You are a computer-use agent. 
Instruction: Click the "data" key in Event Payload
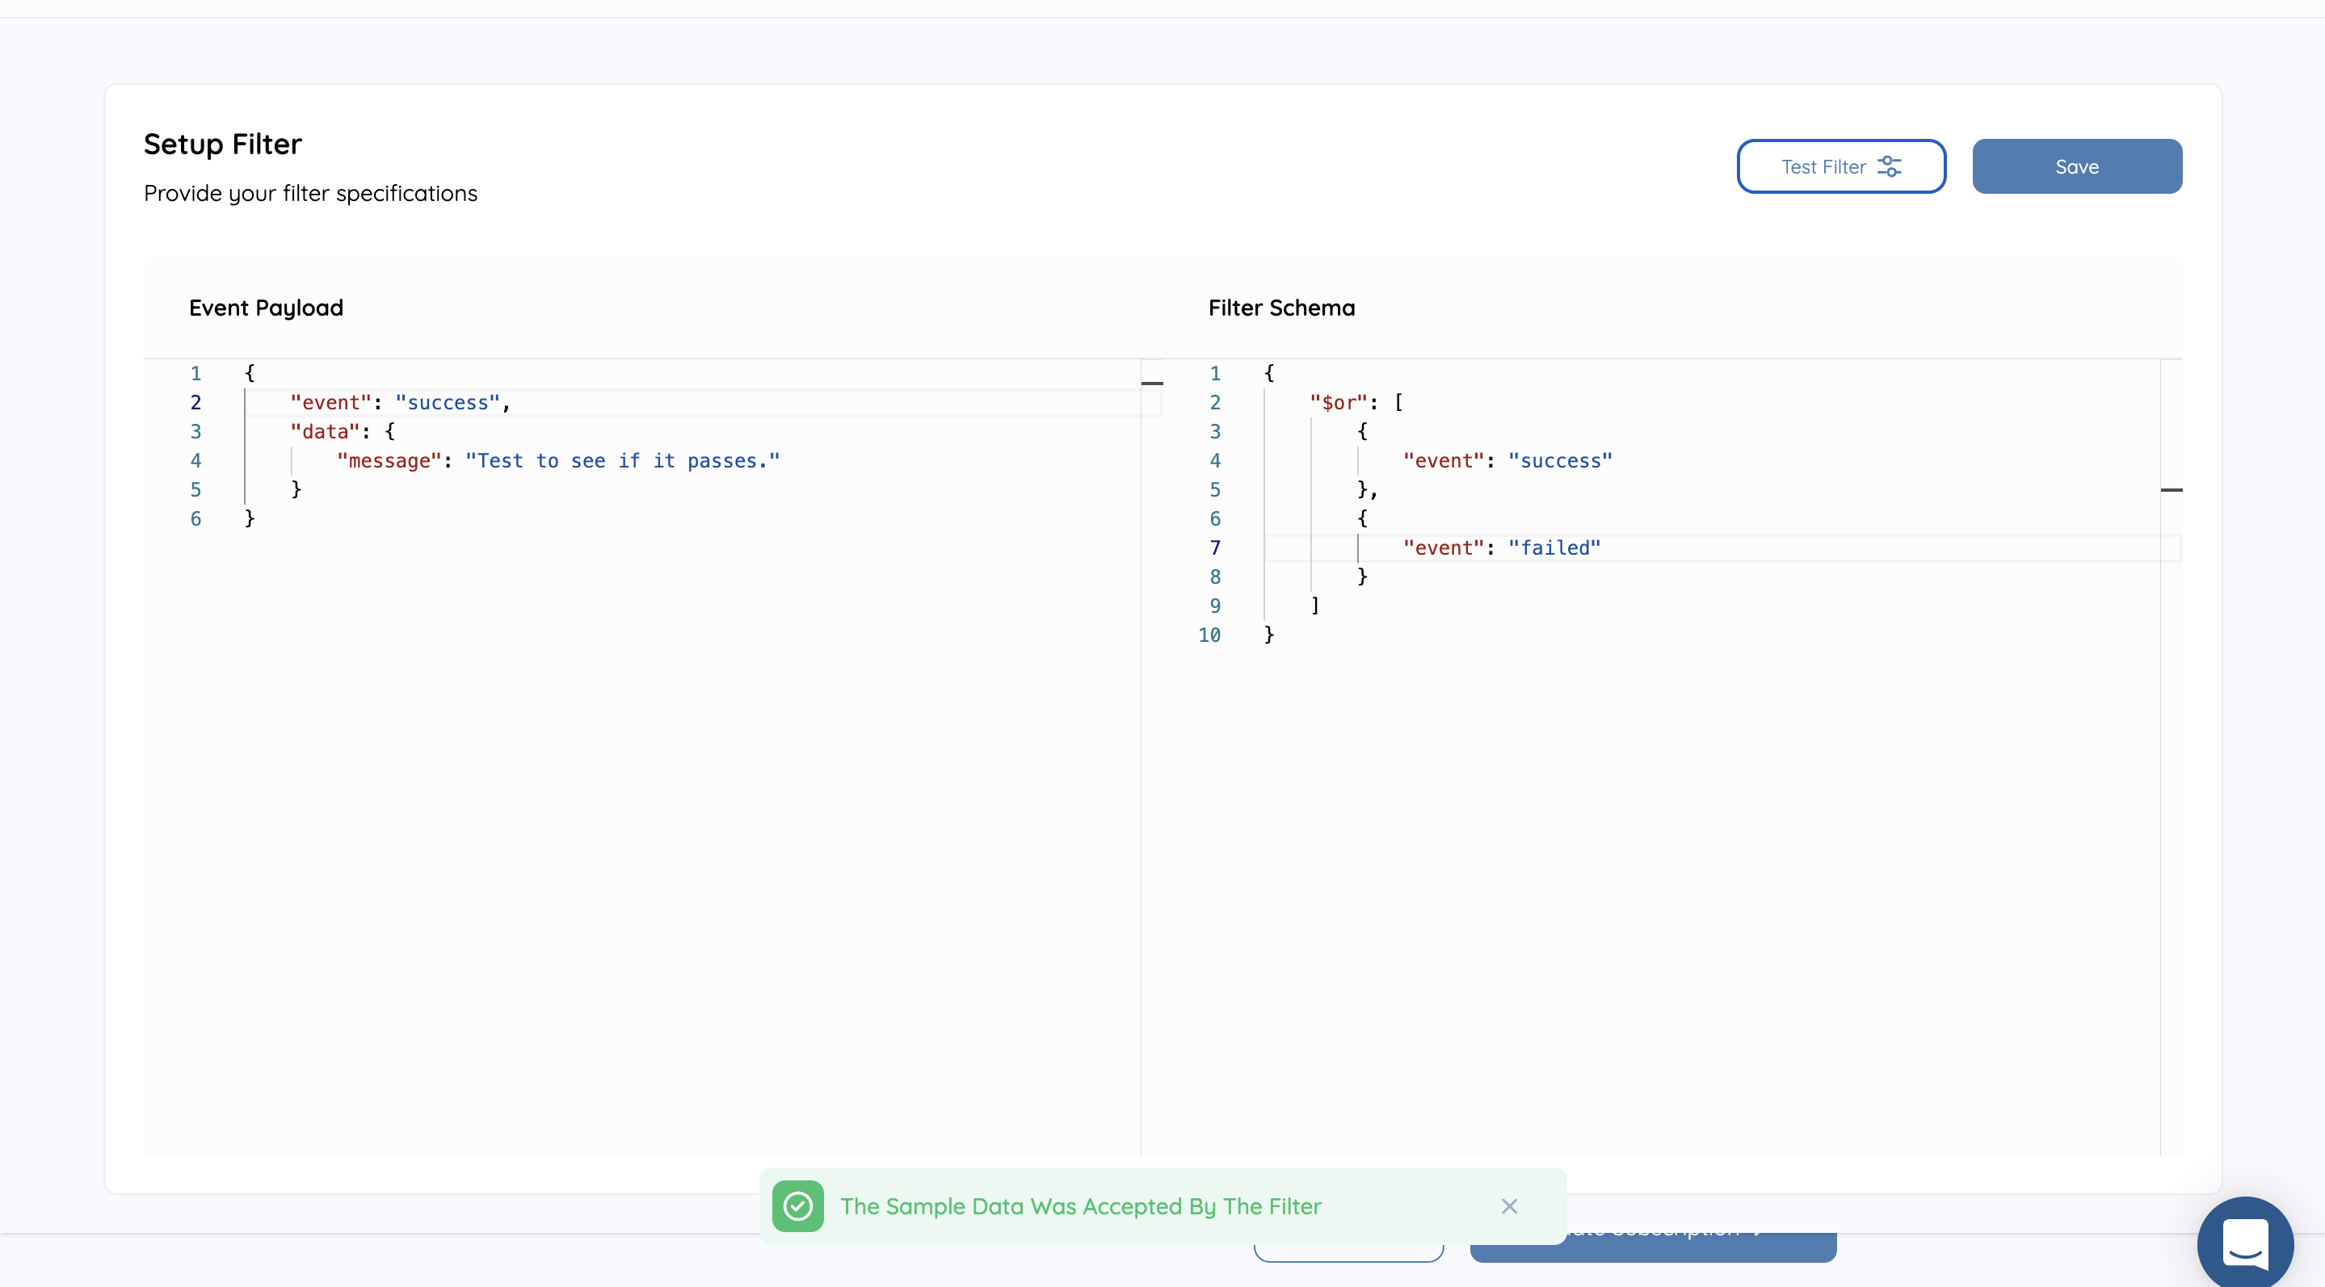pos(325,432)
